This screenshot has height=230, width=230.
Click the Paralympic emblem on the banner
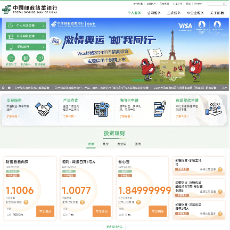click(217, 27)
